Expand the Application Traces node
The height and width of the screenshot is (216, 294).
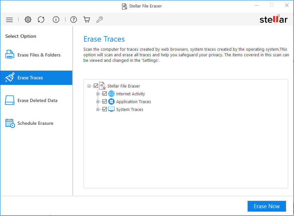pos(98,101)
